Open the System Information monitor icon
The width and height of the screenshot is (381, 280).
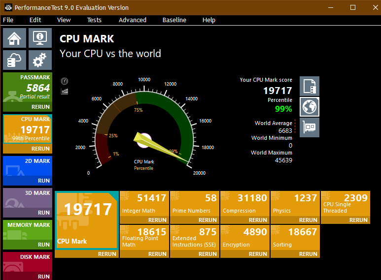click(40, 38)
